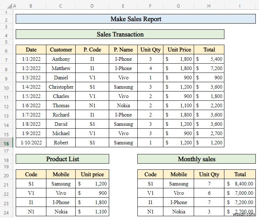Select the P. Code header cell
This screenshot has height=218, width=259.
pyautogui.click(x=92, y=49)
